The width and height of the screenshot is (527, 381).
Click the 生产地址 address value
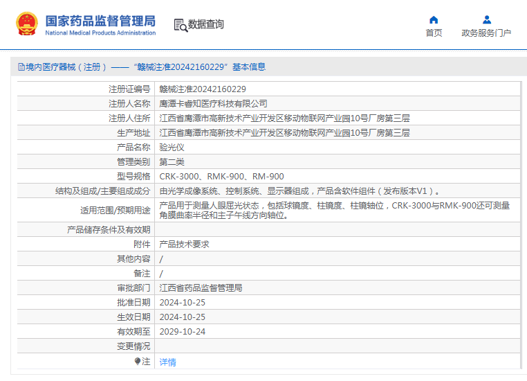tap(284, 132)
